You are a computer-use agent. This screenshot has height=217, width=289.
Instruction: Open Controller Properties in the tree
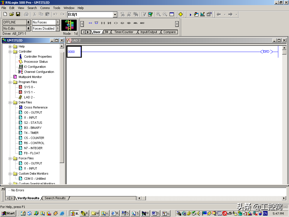pos(38,57)
